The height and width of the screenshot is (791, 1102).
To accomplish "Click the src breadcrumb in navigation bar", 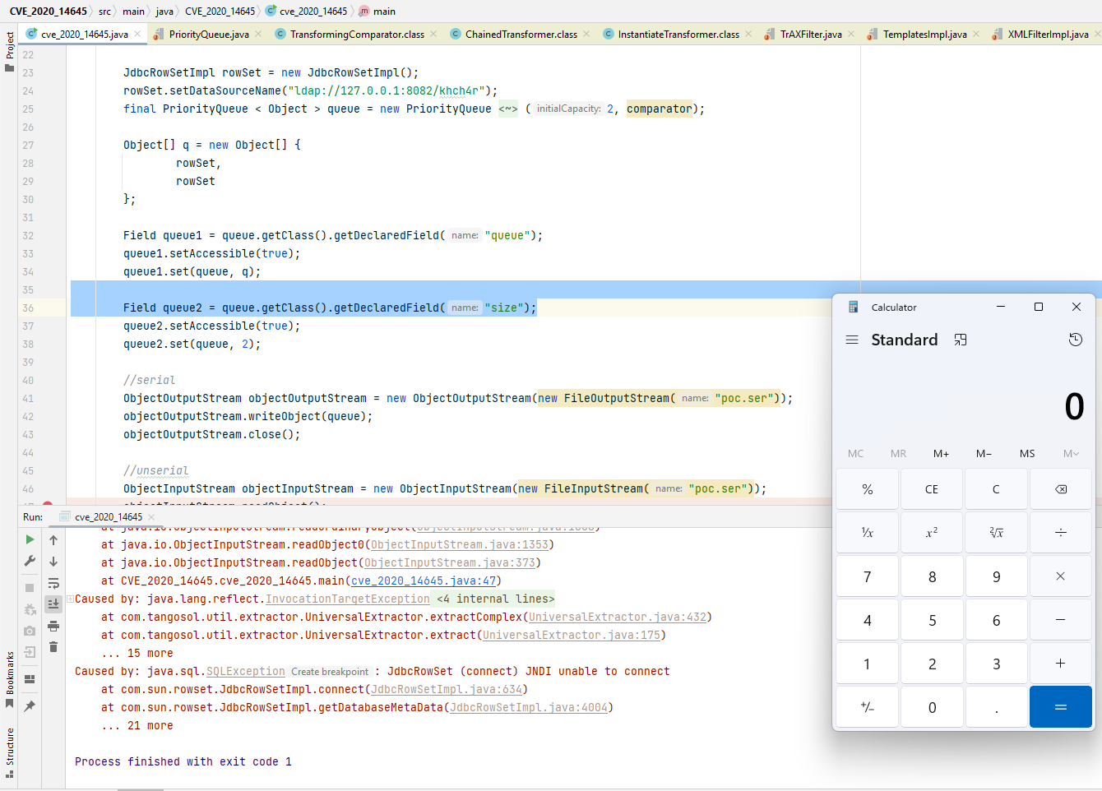I will pyautogui.click(x=104, y=12).
